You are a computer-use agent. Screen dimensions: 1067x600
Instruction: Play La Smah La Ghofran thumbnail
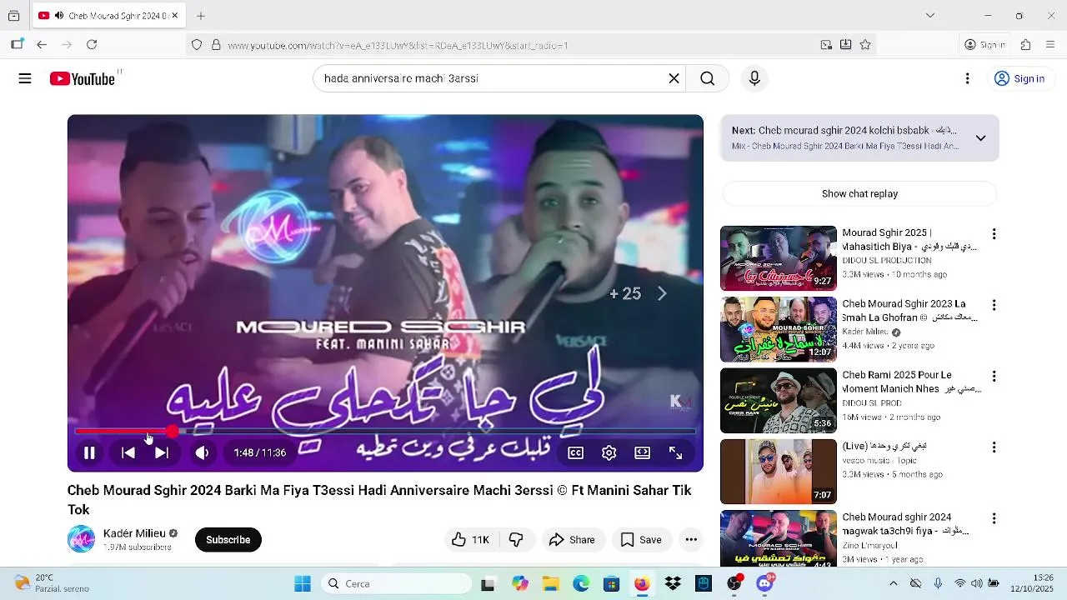[x=779, y=329]
